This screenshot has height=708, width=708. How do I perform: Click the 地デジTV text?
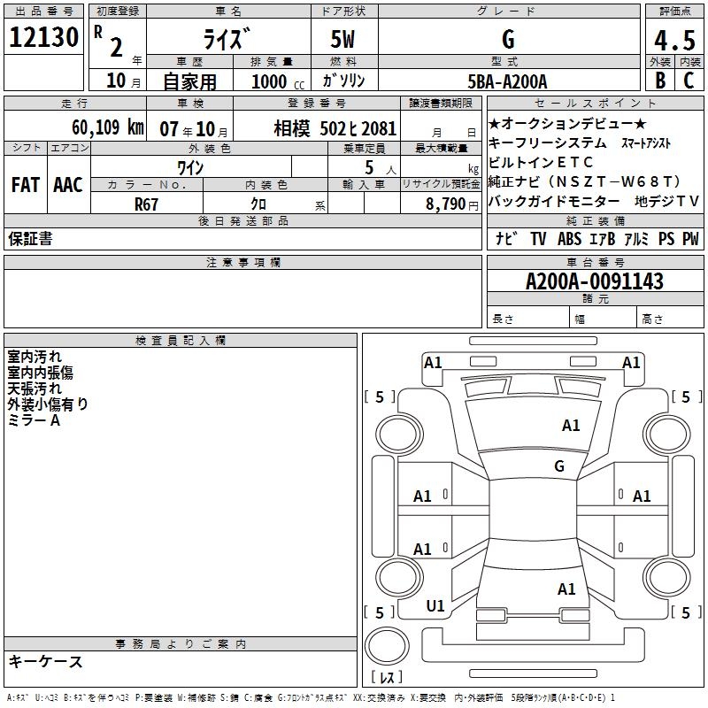[666, 201]
